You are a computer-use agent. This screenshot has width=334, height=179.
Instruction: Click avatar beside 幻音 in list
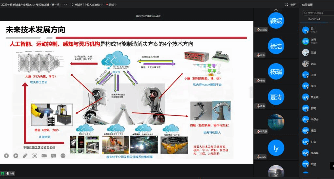pyautogui.click(x=306, y=142)
